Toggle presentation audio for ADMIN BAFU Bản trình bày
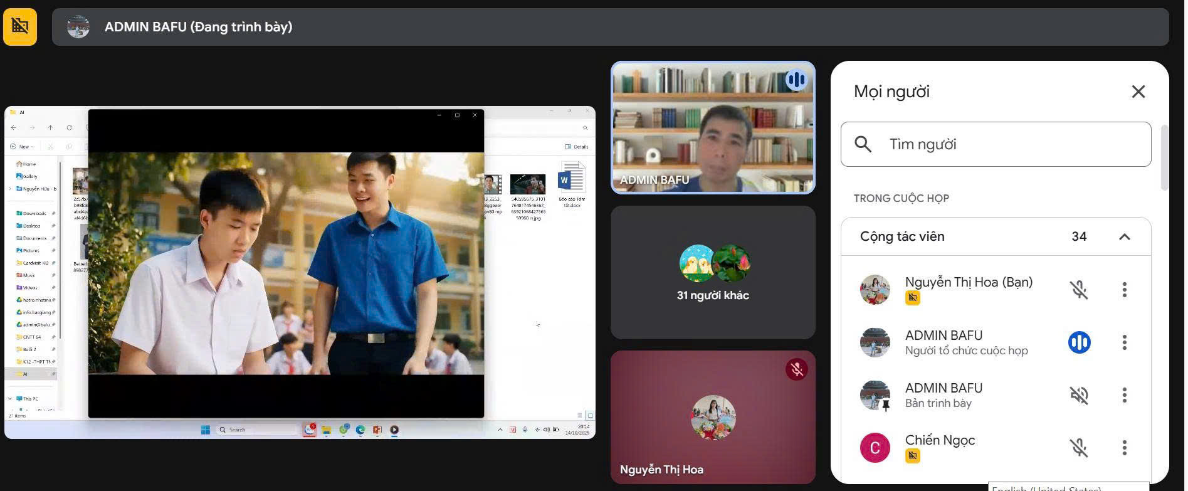 pos(1078,395)
